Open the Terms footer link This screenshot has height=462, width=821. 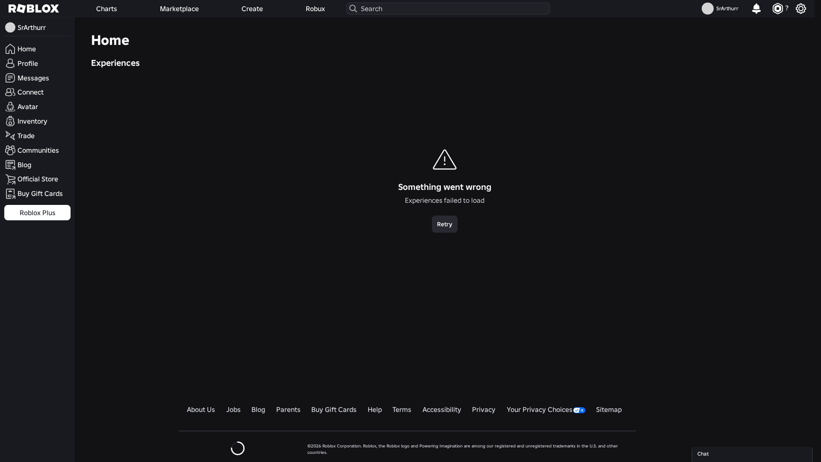[x=402, y=410]
